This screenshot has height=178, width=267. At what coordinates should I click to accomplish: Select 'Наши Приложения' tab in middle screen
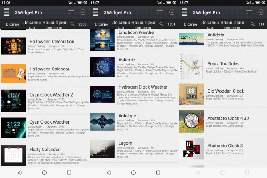[143, 25]
